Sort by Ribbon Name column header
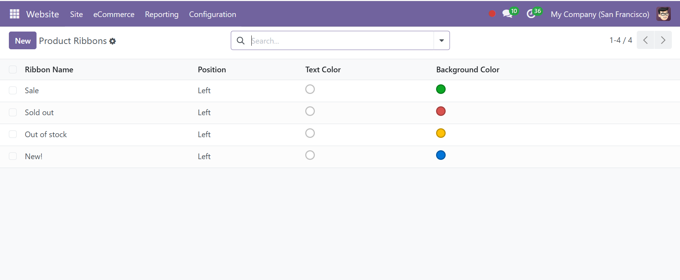 coord(49,69)
